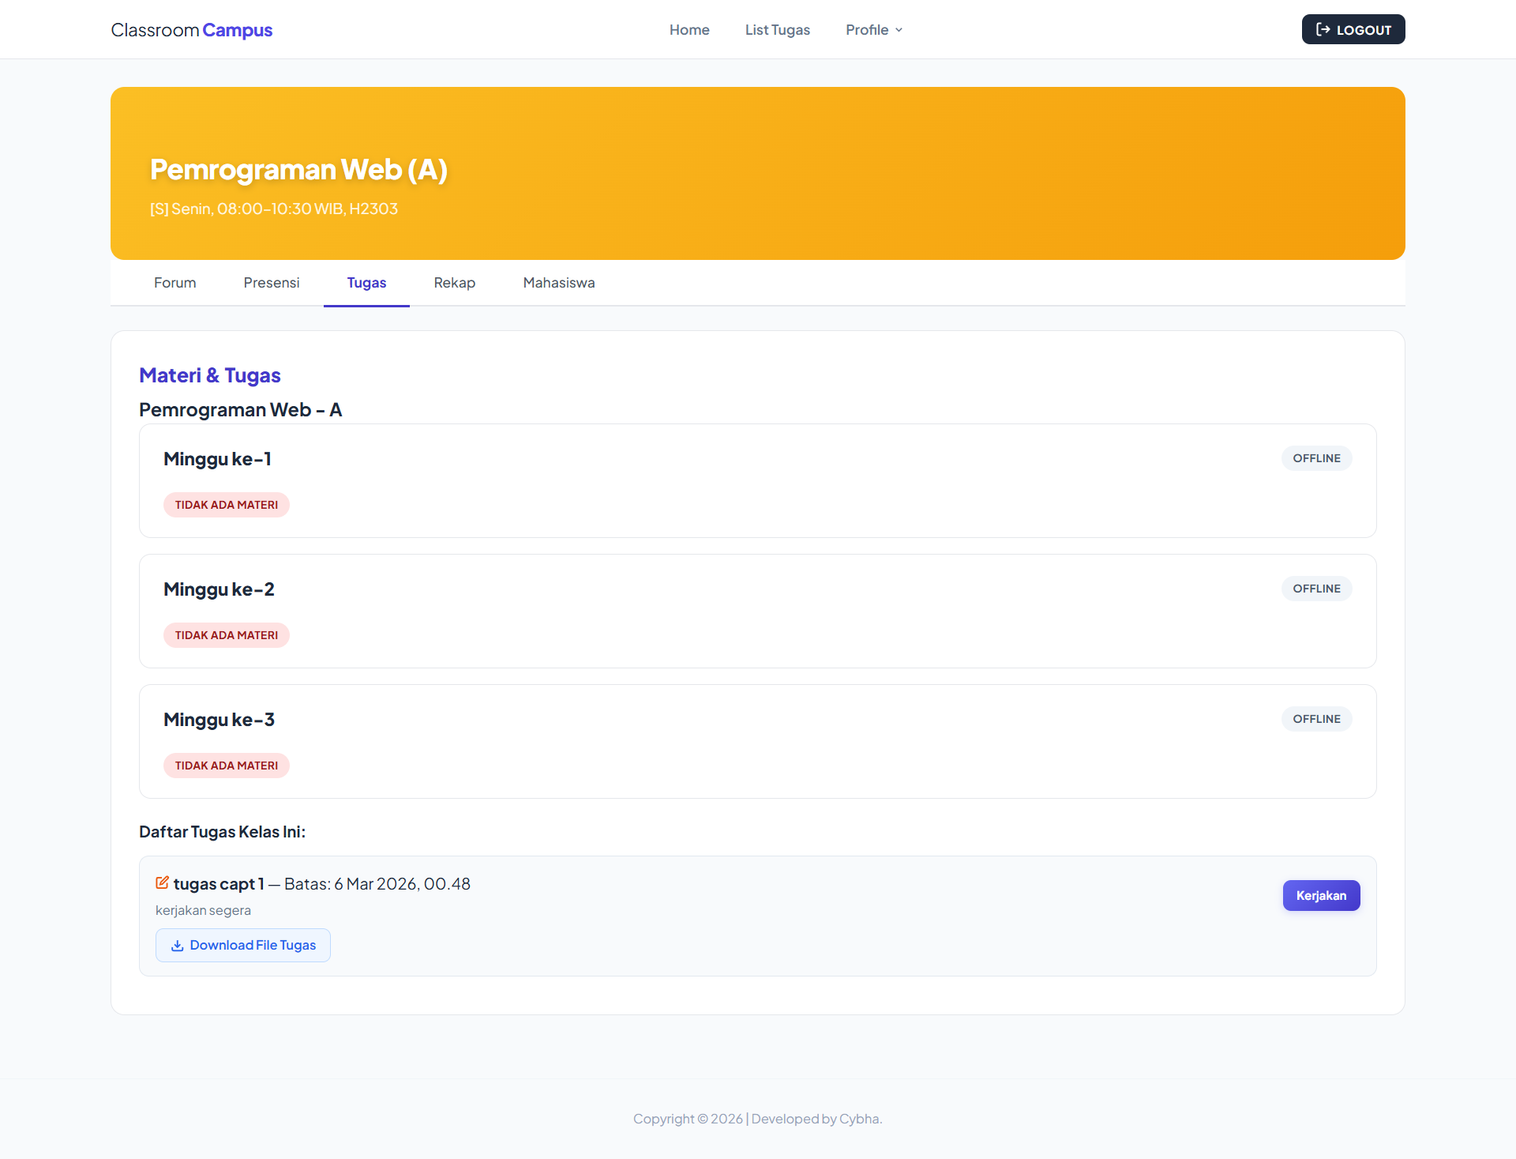Click the Kerjakan button

coord(1321,895)
